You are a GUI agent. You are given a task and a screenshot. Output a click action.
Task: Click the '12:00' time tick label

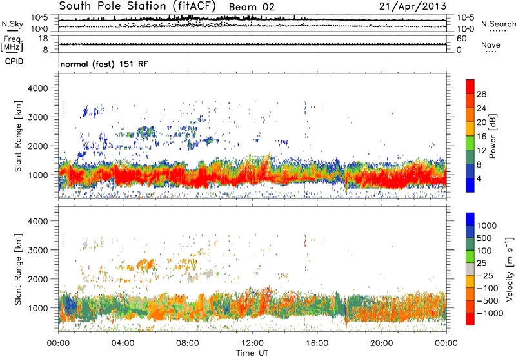pyautogui.click(x=252, y=343)
